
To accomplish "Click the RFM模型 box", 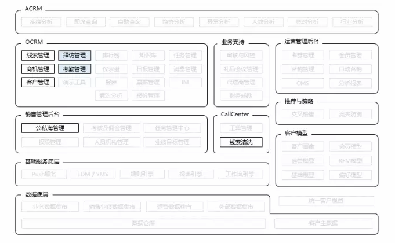I will pyautogui.click(x=350, y=161).
